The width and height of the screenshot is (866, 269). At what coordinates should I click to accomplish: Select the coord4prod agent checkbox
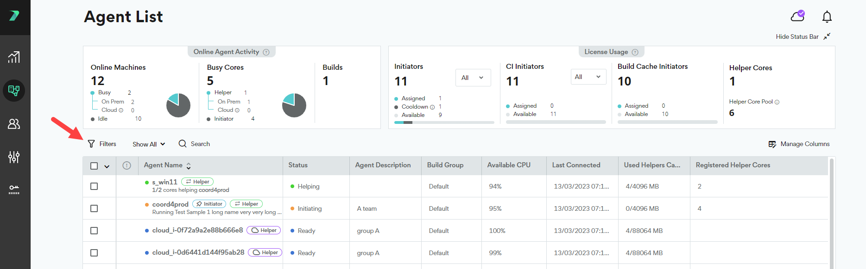pyautogui.click(x=94, y=208)
